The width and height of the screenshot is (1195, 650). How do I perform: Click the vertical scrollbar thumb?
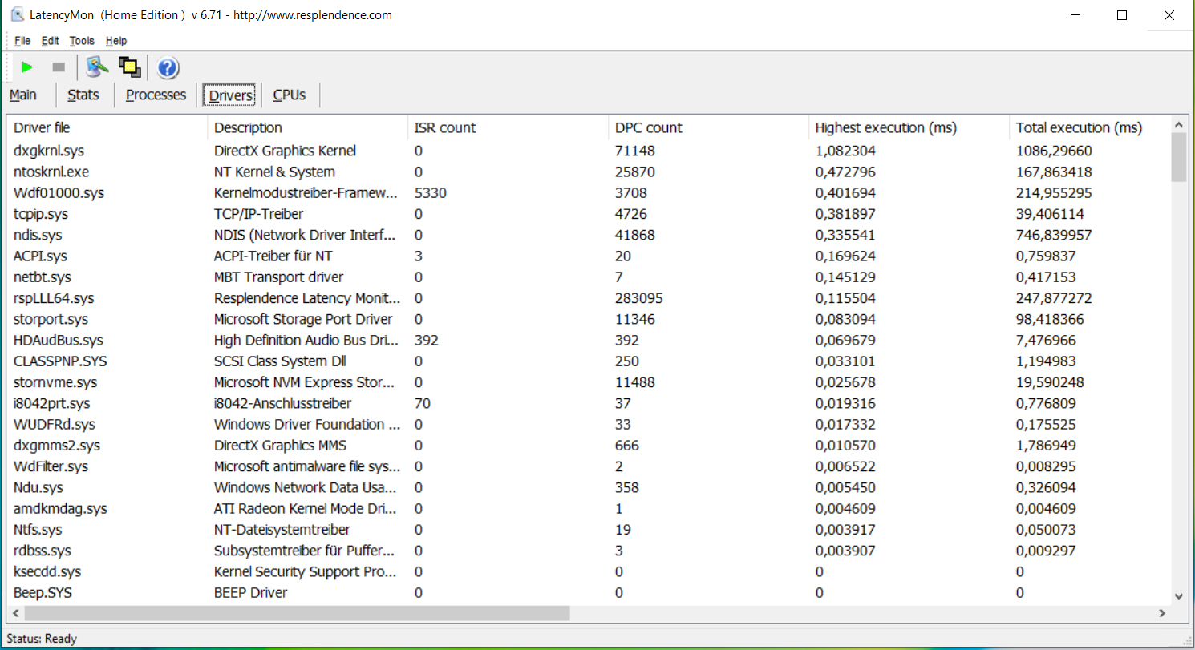tap(1178, 157)
